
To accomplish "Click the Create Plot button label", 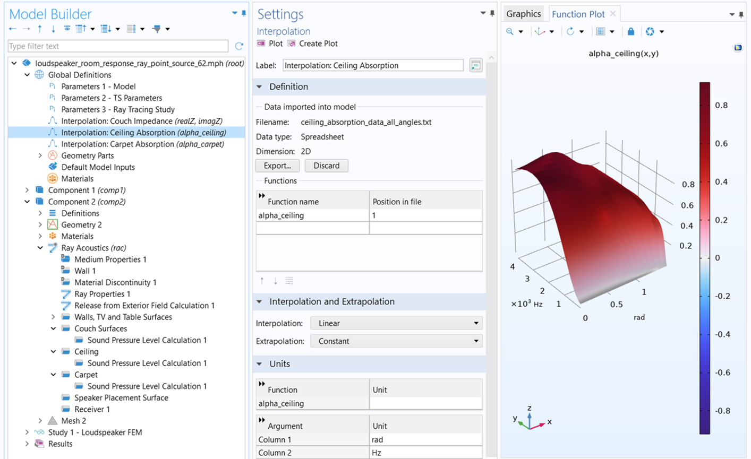I will pyautogui.click(x=318, y=44).
